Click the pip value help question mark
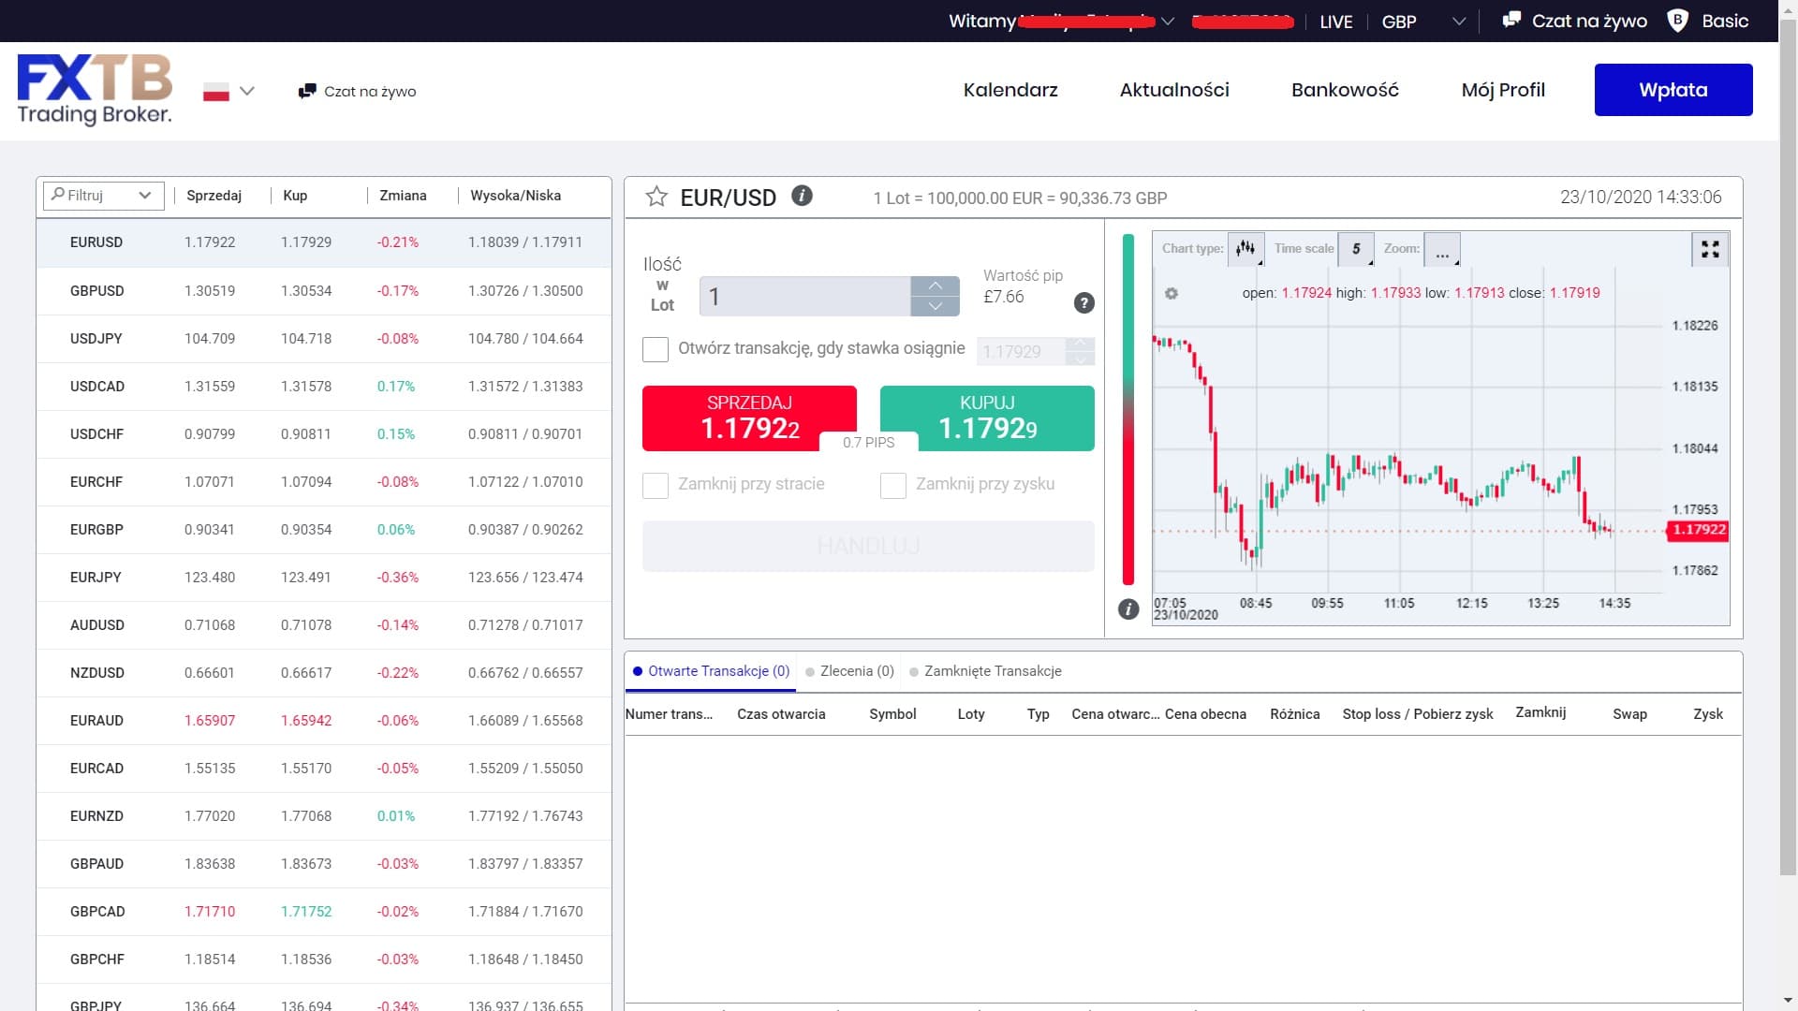 pos(1084,303)
